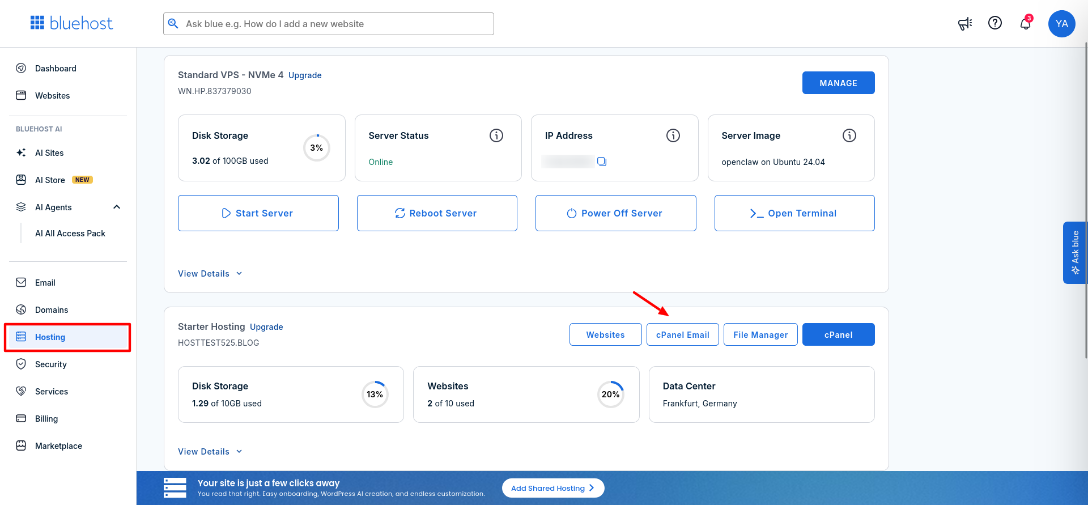1088x505 pixels.
Task: Open cPanel Email button
Action: pos(683,334)
